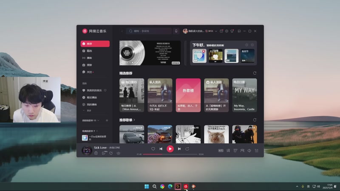Show next recently-liked items
The image size is (340, 191).
click(252, 45)
